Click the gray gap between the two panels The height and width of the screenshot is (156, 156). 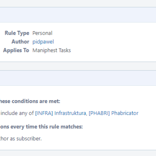[78, 66]
